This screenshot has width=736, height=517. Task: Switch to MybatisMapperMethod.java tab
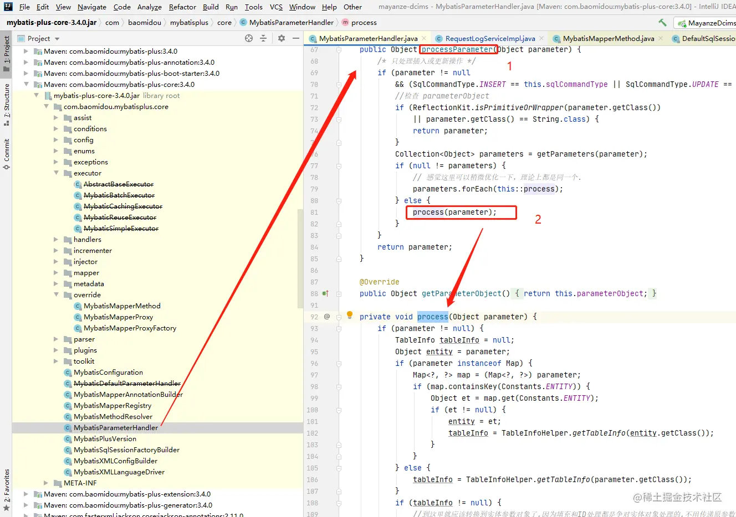point(609,39)
